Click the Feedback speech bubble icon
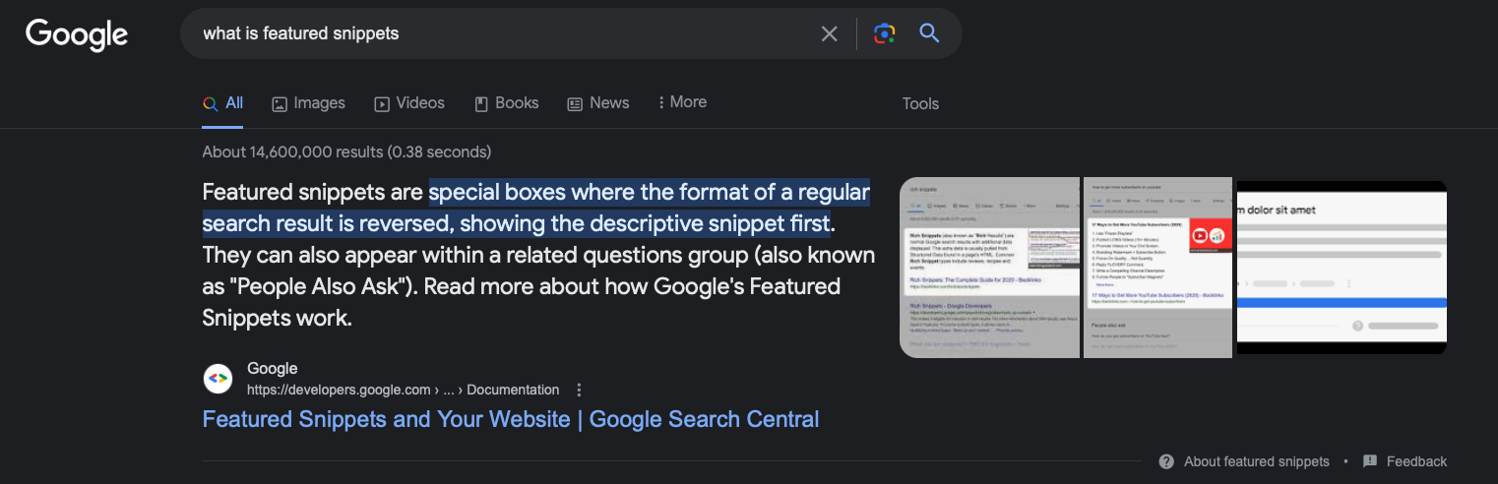The height and width of the screenshot is (484, 1498). 1370,461
